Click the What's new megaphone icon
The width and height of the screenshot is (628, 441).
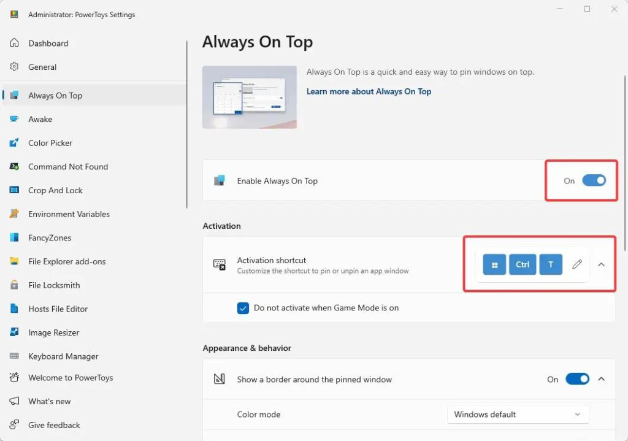coord(14,401)
